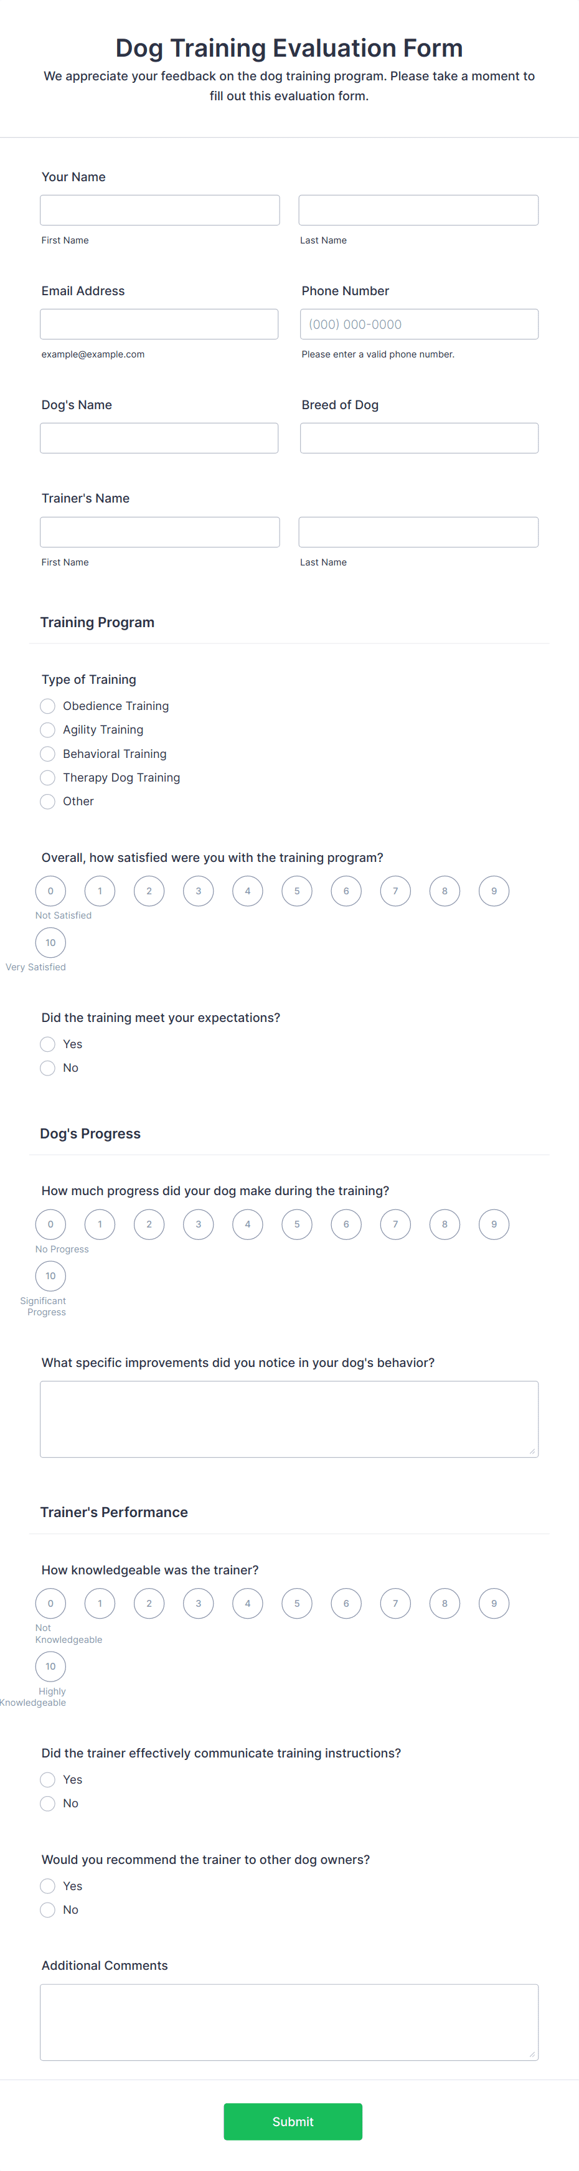Click the Dog's Name input field
This screenshot has height=2171, width=579.
pyautogui.click(x=159, y=437)
